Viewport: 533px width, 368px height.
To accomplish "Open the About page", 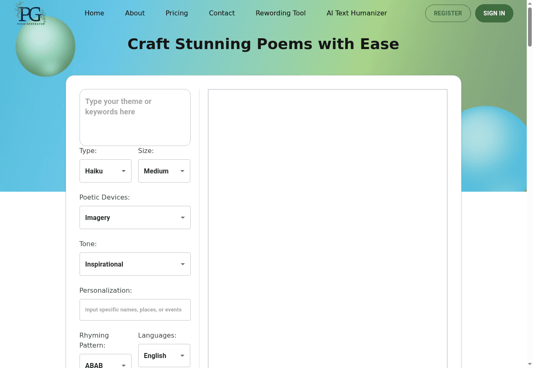I will 135,13.
